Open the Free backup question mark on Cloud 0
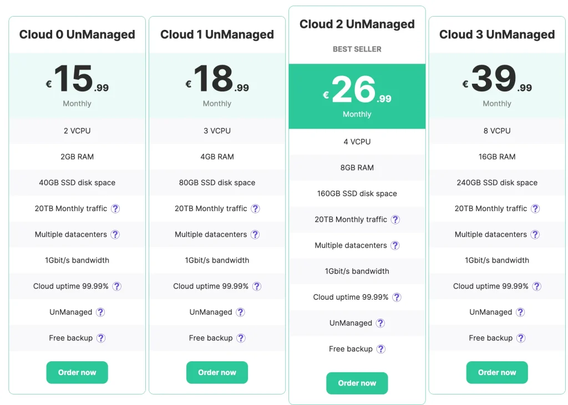This screenshot has height=405, width=568. [x=100, y=338]
